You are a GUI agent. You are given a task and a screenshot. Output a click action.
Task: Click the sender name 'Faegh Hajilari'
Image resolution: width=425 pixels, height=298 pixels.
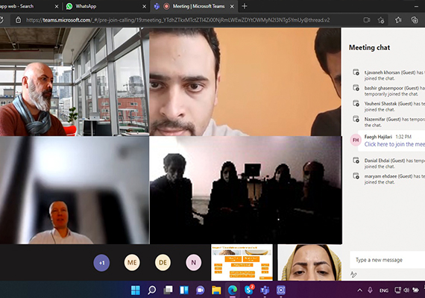pyautogui.click(x=378, y=137)
